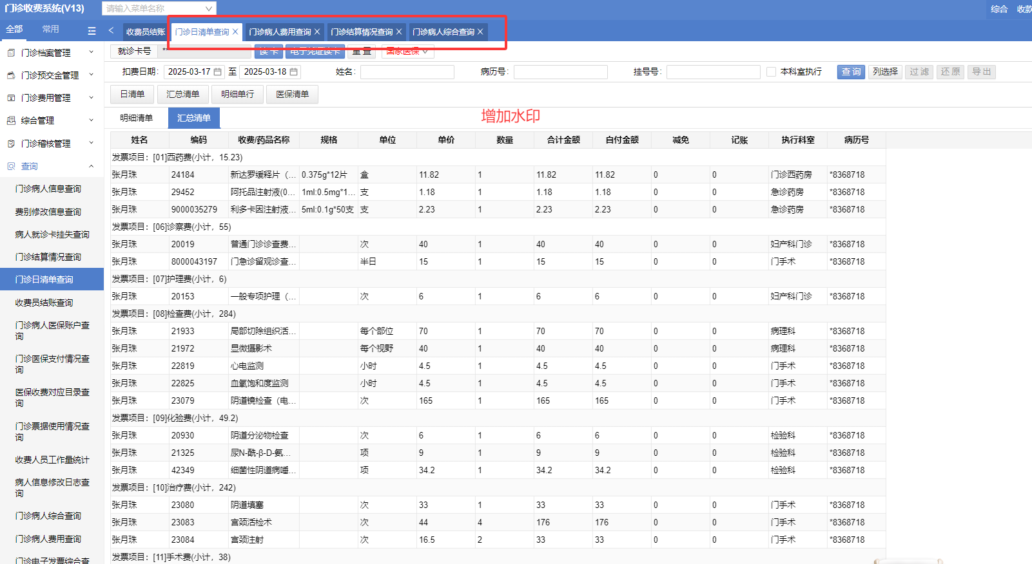Select the 明细清单 sub-tab
The width and height of the screenshot is (1032, 564).
click(137, 118)
